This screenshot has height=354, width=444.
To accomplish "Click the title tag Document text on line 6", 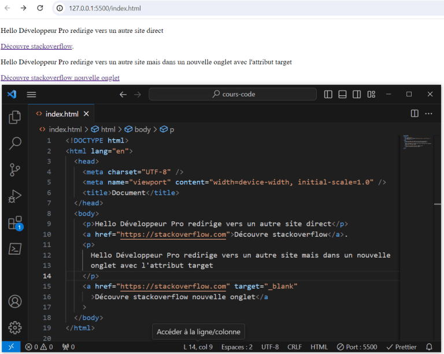I will [x=128, y=193].
